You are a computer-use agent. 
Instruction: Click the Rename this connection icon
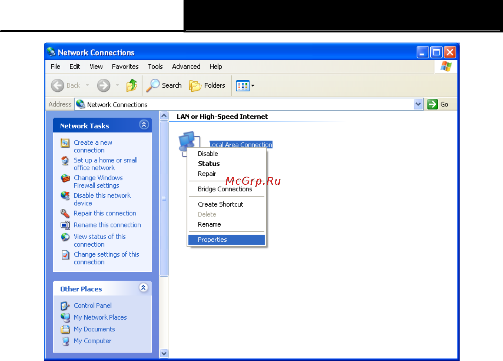(65, 225)
